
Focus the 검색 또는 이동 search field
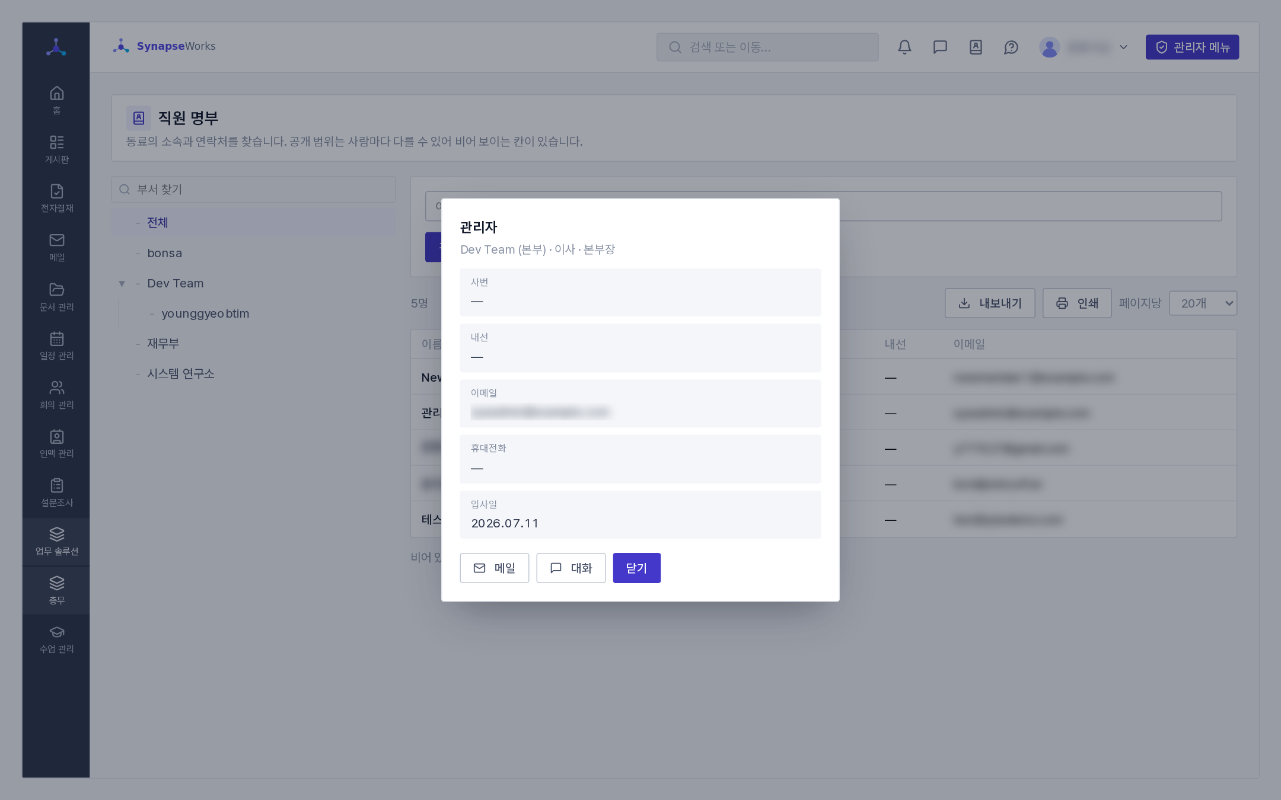[767, 47]
